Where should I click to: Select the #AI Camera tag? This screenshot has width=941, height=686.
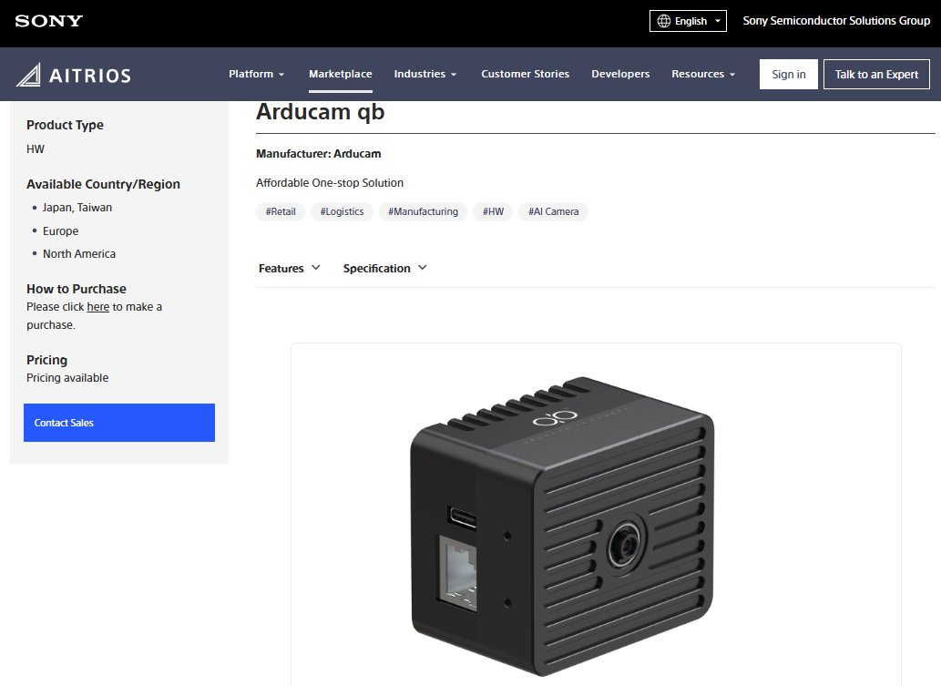(552, 211)
